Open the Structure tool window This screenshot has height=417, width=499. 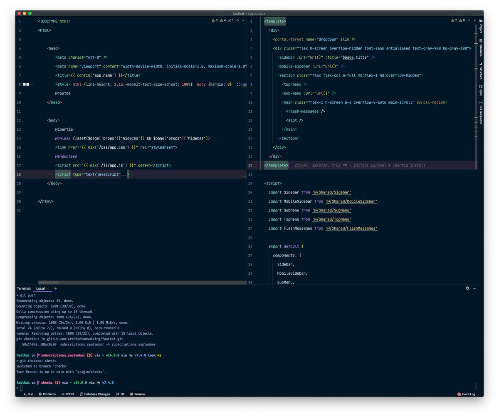481,71
